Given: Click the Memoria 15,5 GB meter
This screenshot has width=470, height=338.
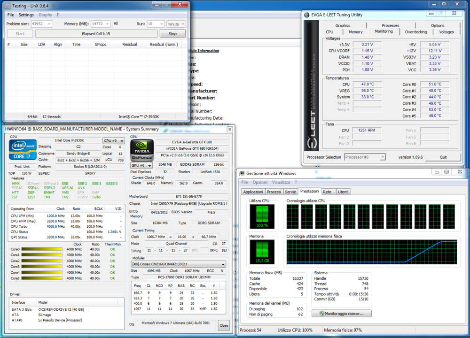Looking at the screenshot, I should 262,252.
